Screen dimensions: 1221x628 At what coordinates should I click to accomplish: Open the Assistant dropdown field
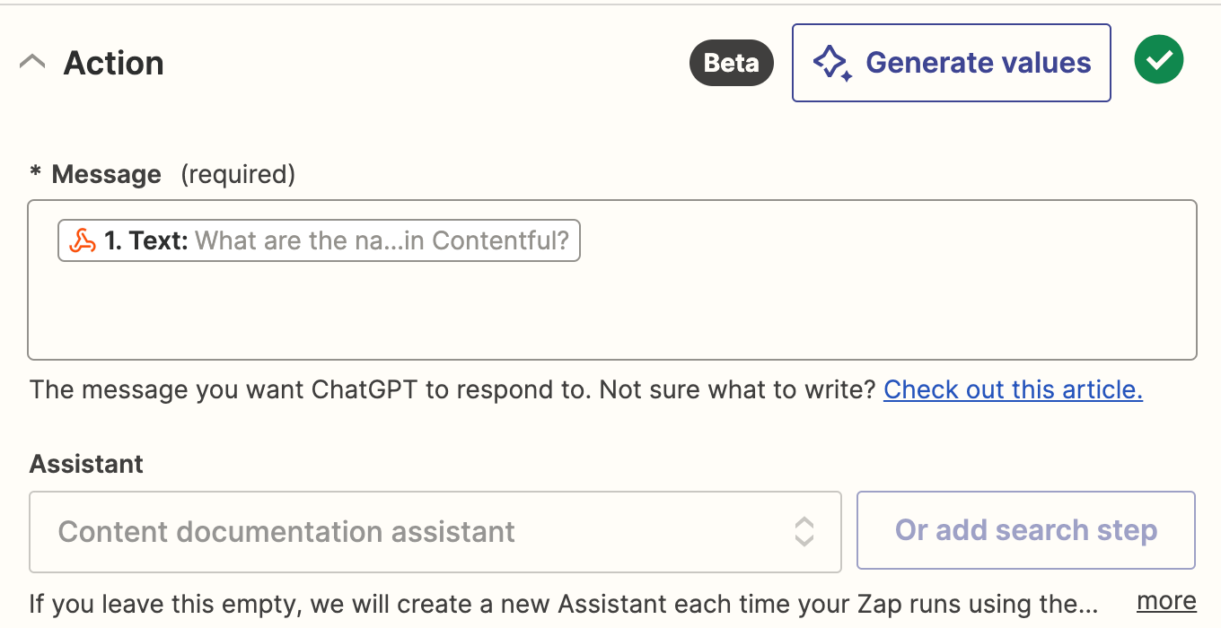(435, 531)
